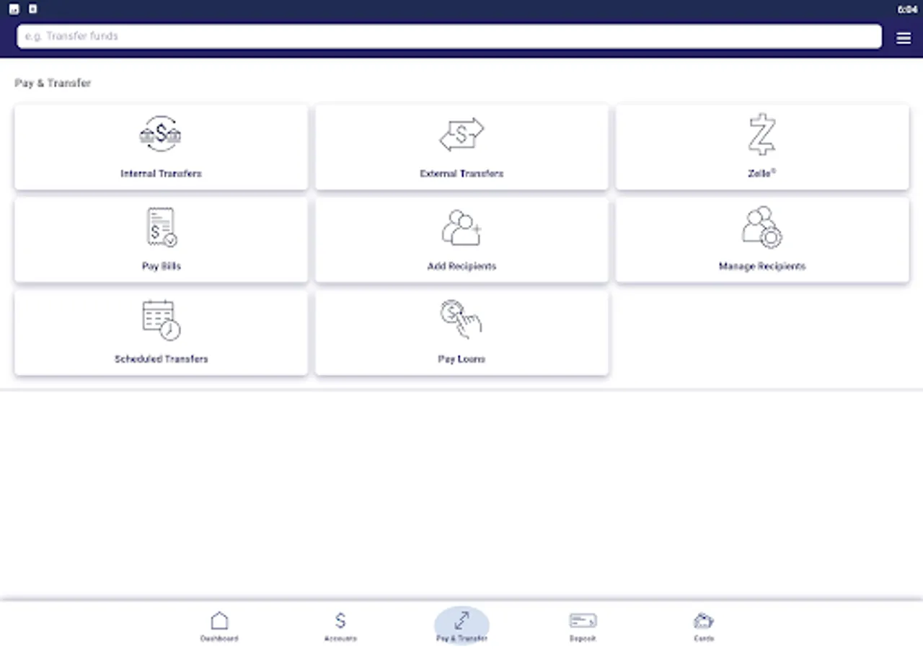This screenshot has height=649, width=923.
Task: Click the first status bar notification icon
Action: pyautogui.click(x=14, y=9)
